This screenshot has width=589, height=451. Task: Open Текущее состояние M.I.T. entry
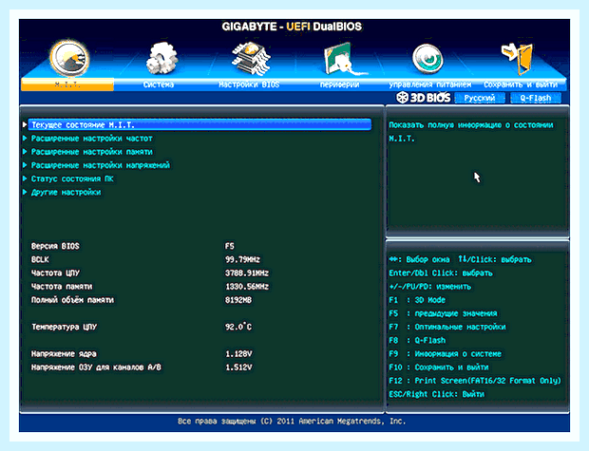point(200,124)
